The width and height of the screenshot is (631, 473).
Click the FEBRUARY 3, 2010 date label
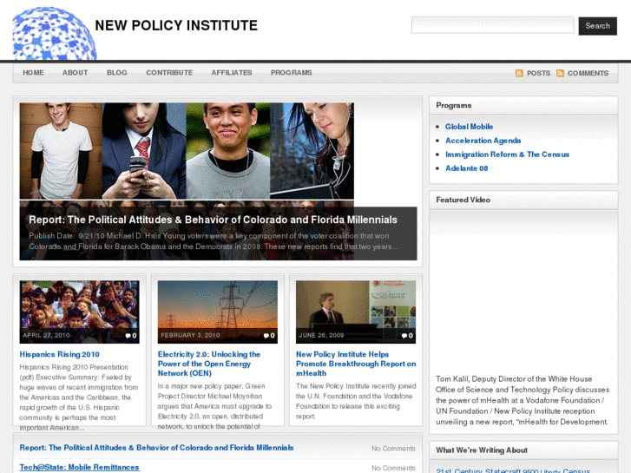[x=190, y=335]
